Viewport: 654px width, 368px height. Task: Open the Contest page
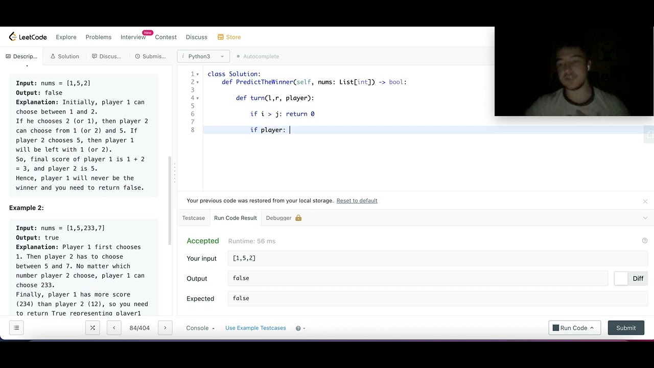tap(166, 37)
